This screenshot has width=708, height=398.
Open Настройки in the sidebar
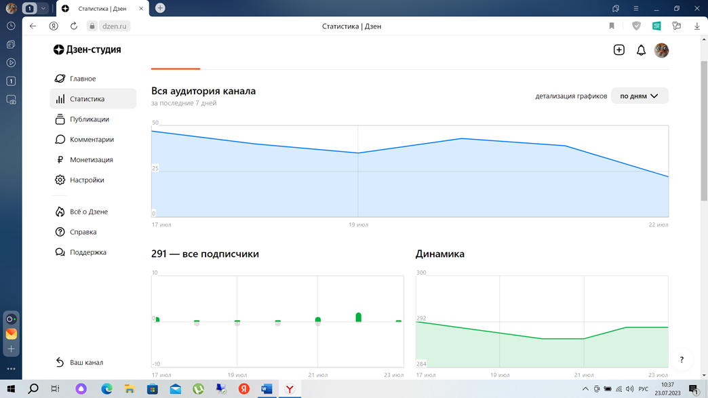79,180
